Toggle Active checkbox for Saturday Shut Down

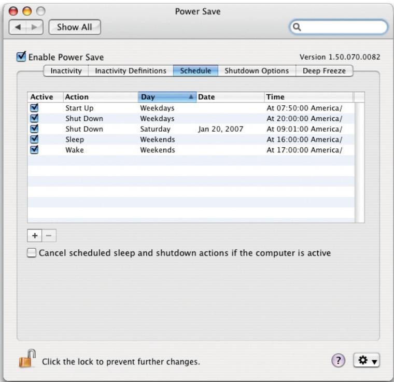point(34,129)
